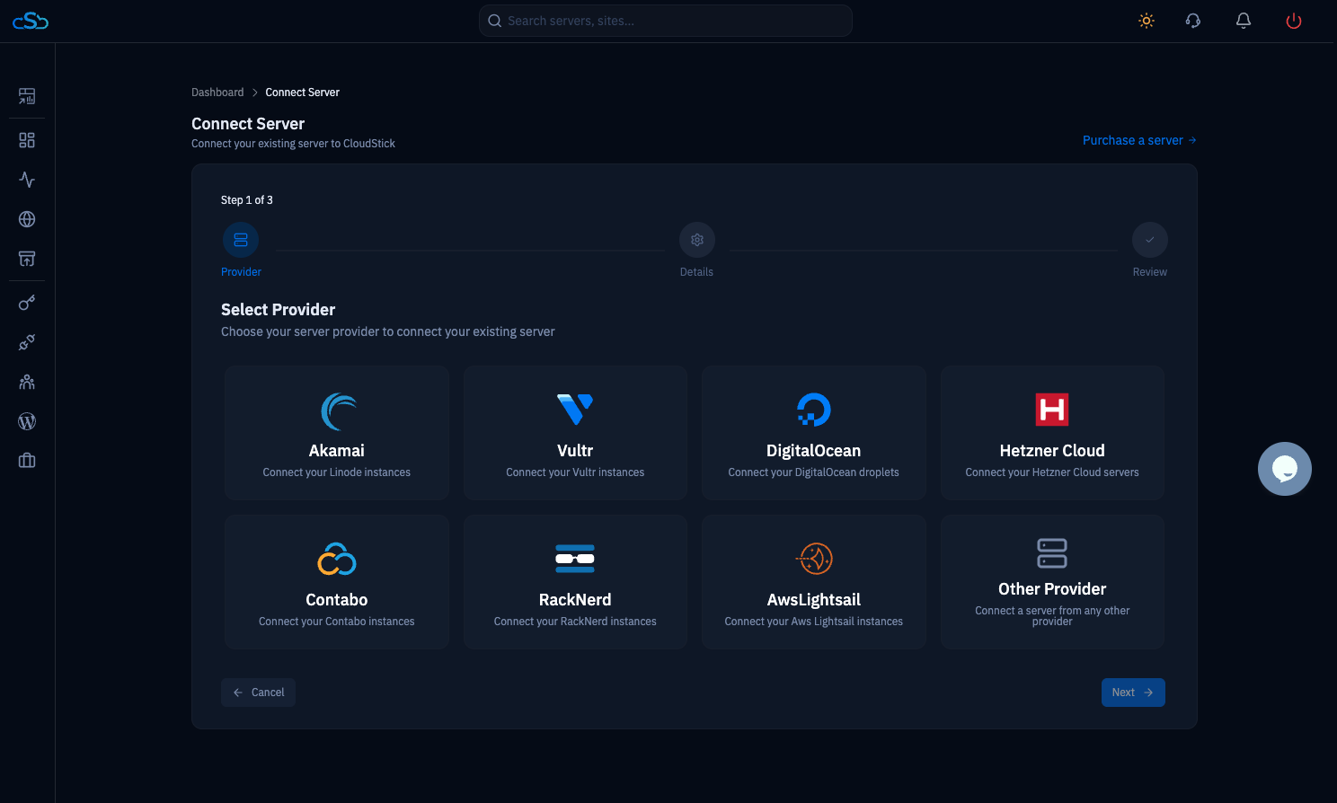Image resolution: width=1337 pixels, height=803 pixels.
Task: Click the Review step label
Action: [1150, 272]
